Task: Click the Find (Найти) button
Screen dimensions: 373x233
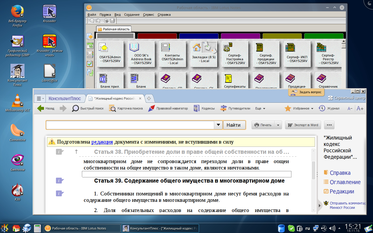Action: pos(234,125)
